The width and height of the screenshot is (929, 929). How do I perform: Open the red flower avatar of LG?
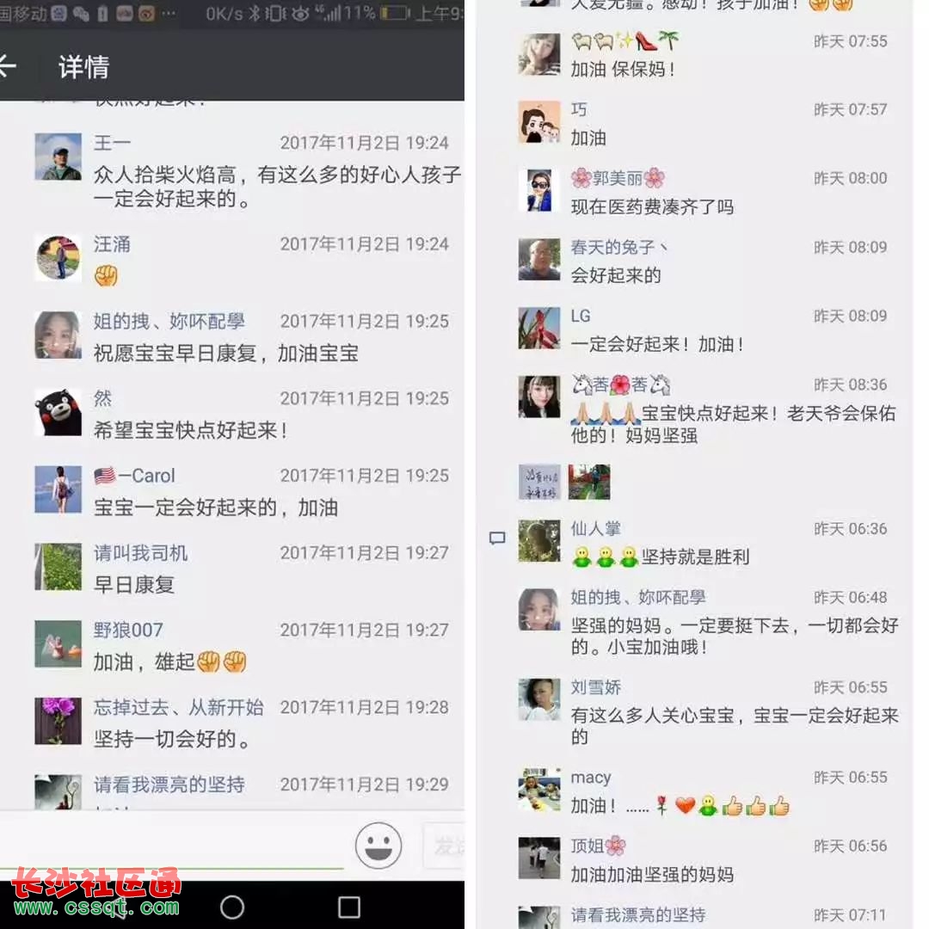click(x=539, y=329)
